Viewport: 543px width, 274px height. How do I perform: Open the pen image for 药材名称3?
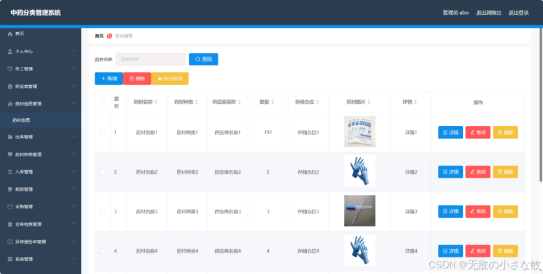click(359, 211)
